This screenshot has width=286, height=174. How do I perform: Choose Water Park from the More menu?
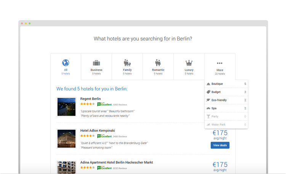click(226, 125)
